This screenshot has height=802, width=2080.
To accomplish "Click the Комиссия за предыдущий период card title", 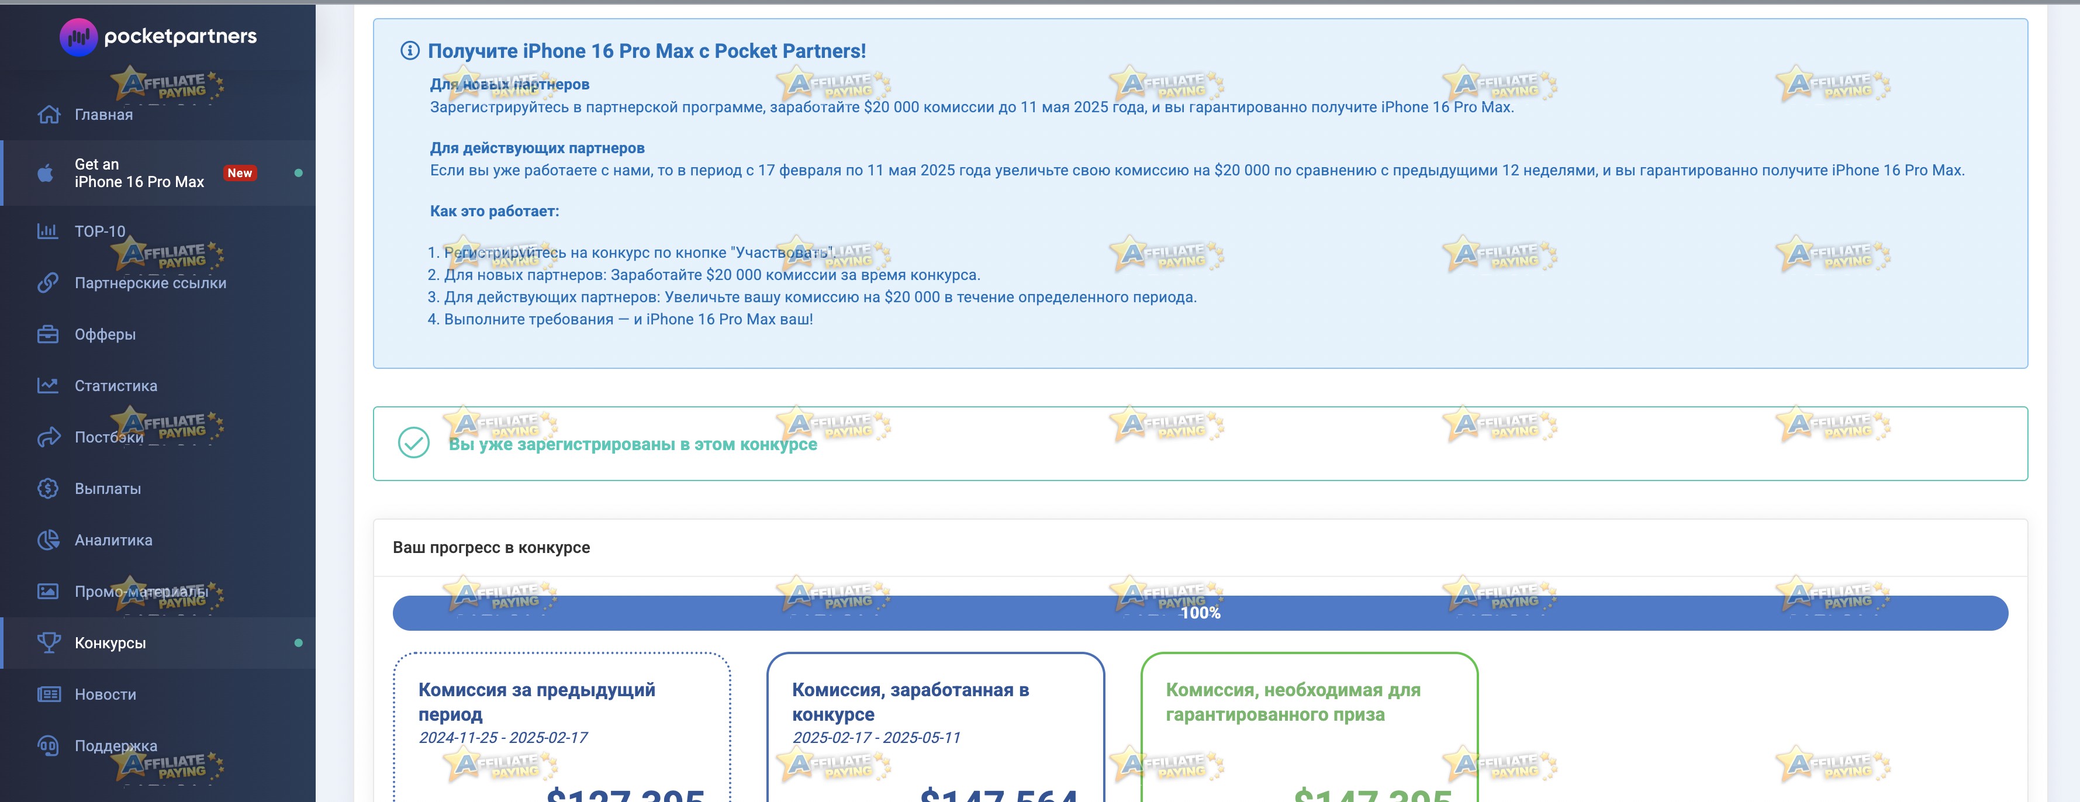I will (x=537, y=702).
